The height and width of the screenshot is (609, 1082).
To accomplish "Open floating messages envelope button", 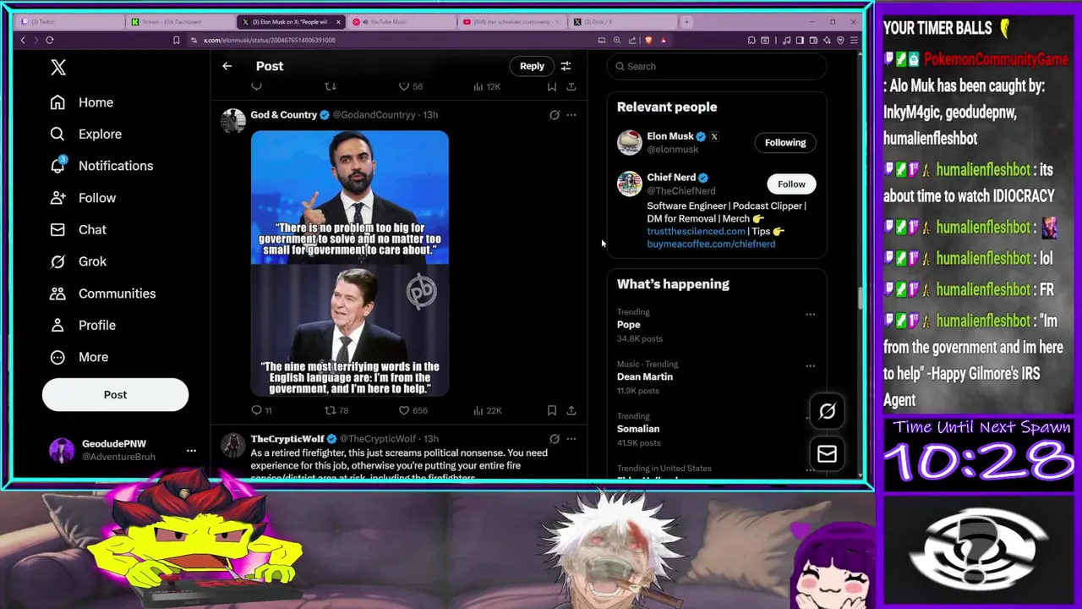I will click(827, 454).
